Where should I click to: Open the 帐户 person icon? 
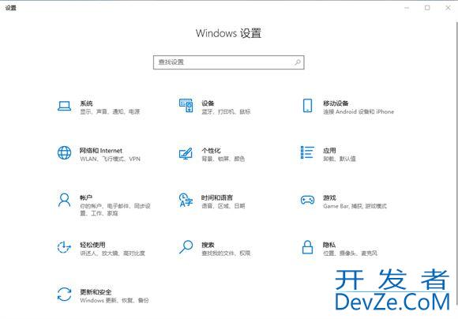coord(64,200)
